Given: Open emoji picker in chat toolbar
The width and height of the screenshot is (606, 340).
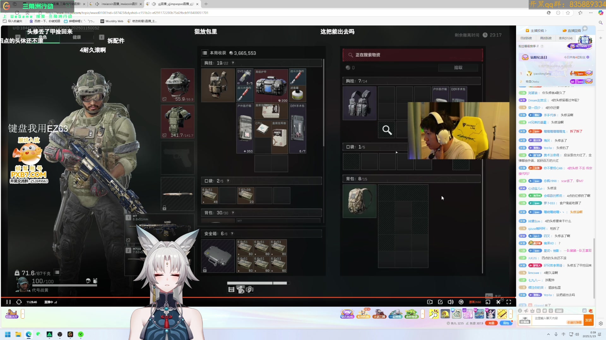Looking at the screenshot, I should [520, 311].
